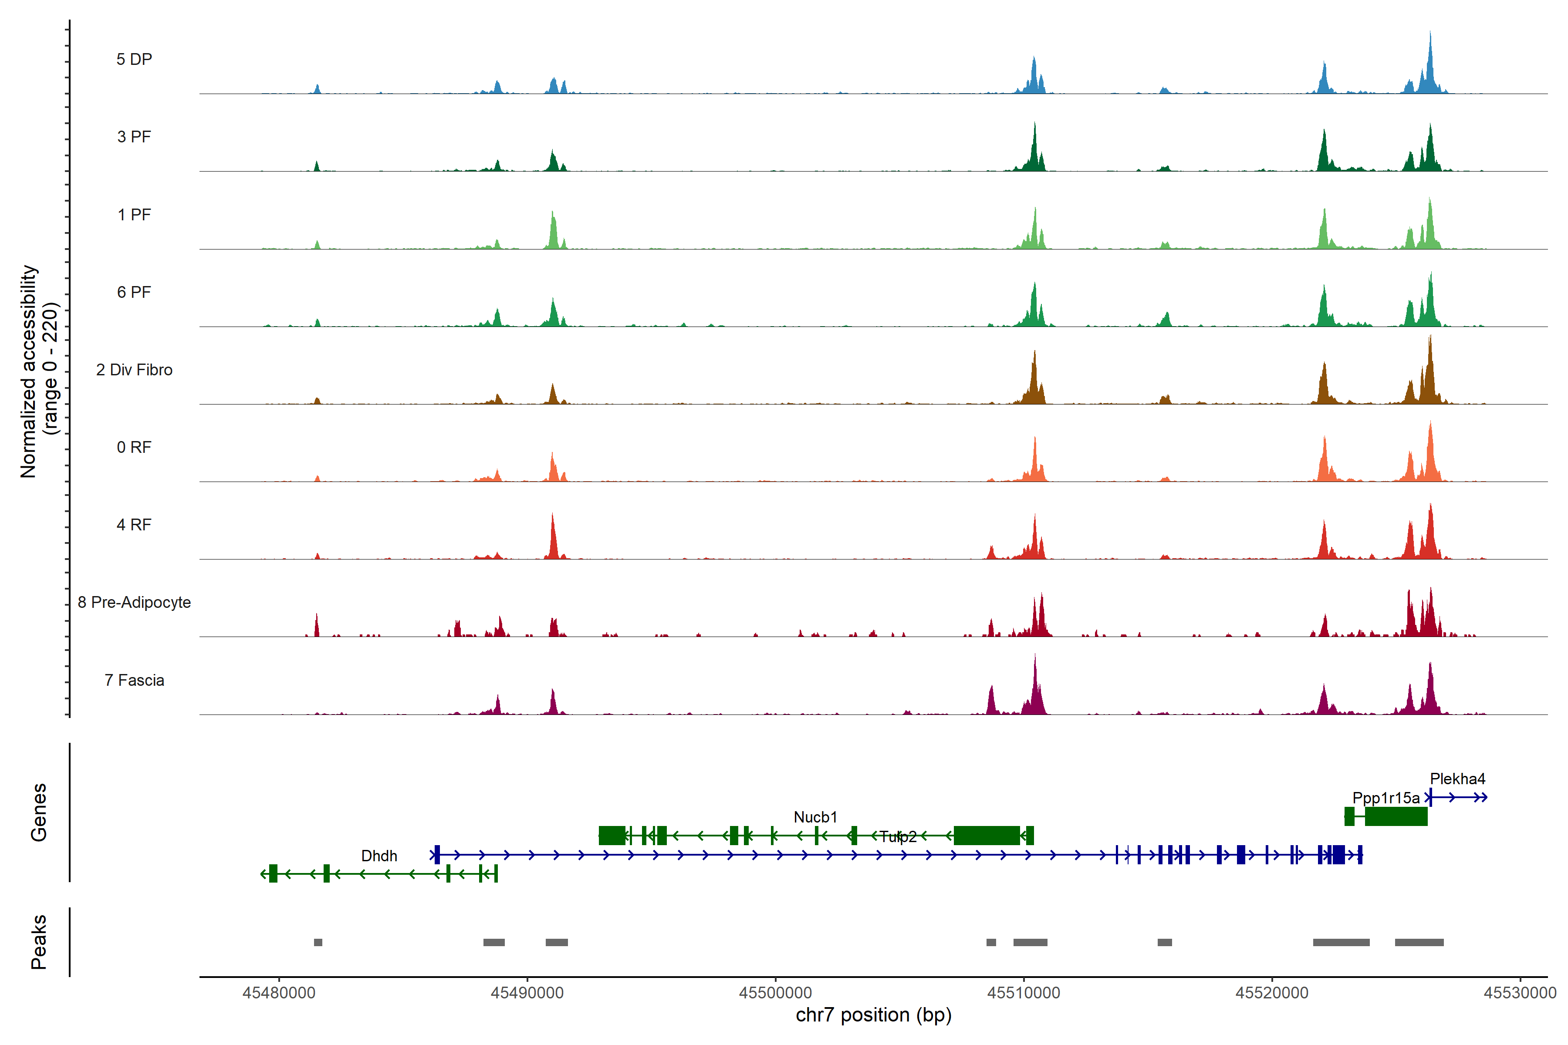Select the Ppp1r15a gene label
The image size is (1568, 1045).
1386,798
